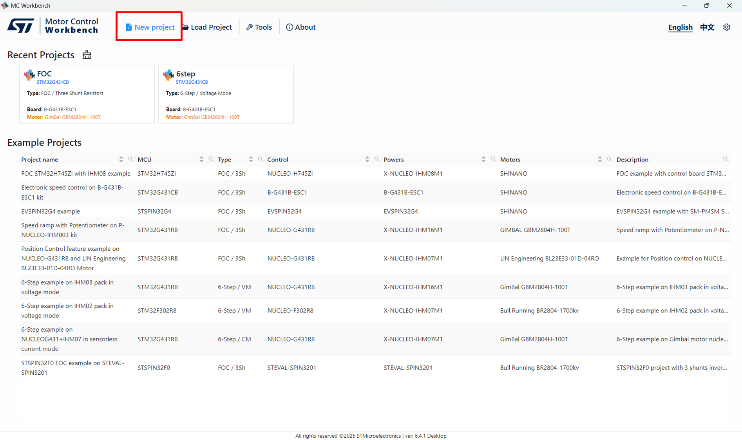Click the STM32F302R8 MCU cell
This screenshot has width=742, height=440.
(x=157, y=311)
